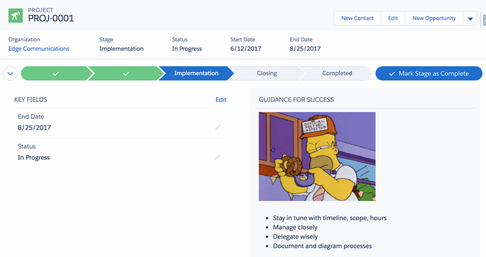Click the Start Date value 6/12/2017

[246, 49]
